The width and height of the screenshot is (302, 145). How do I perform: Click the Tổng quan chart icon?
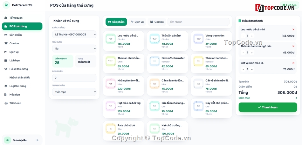(6, 18)
